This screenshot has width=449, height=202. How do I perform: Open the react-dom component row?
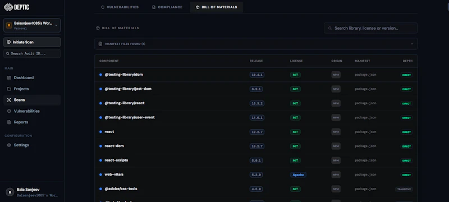coord(256,146)
